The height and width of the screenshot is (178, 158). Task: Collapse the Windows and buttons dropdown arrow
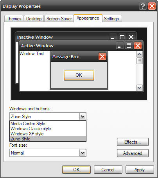click(83, 116)
